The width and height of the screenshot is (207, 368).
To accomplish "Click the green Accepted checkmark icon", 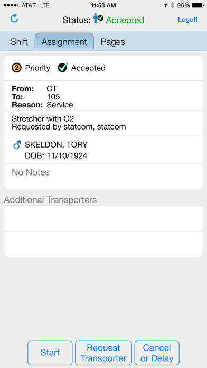I will 63,68.
